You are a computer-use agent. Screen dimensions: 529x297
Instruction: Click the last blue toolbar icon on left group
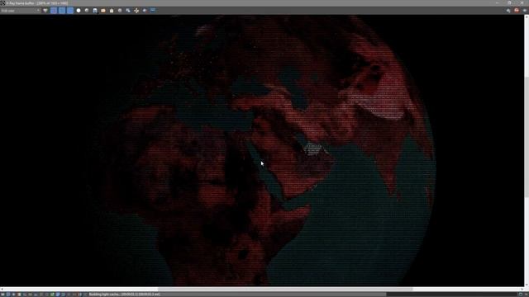tap(153, 11)
